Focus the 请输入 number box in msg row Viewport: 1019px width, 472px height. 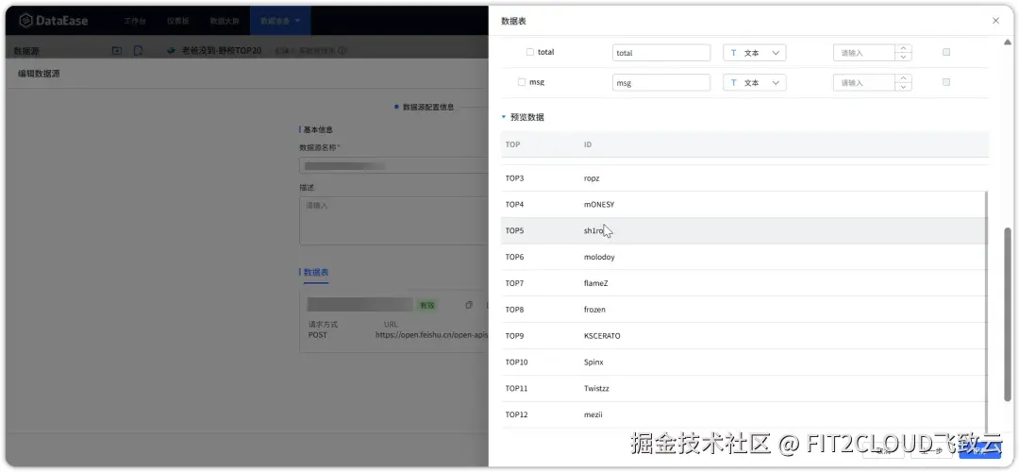(x=863, y=82)
